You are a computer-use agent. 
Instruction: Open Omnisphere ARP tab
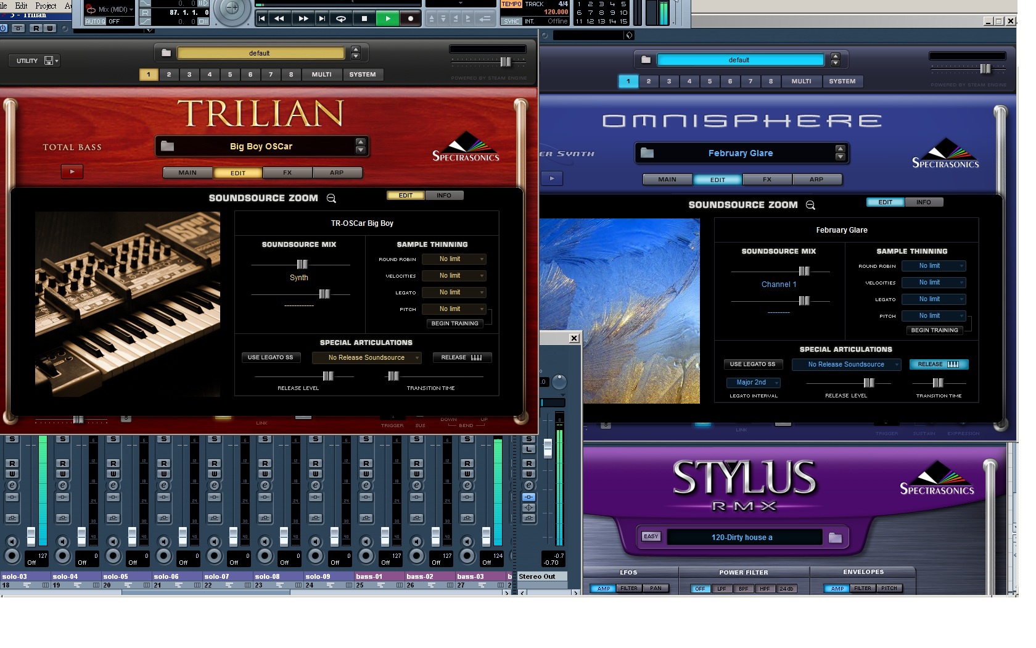pyautogui.click(x=816, y=180)
